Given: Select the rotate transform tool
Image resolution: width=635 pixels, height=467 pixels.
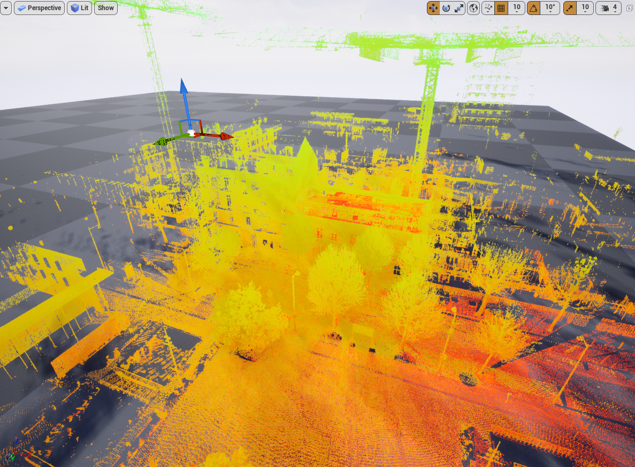Looking at the screenshot, I should tap(446, 7).
